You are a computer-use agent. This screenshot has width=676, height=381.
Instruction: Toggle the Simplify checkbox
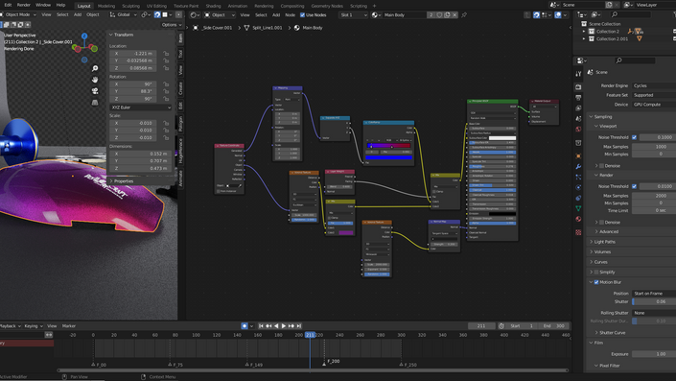(596, 273)
